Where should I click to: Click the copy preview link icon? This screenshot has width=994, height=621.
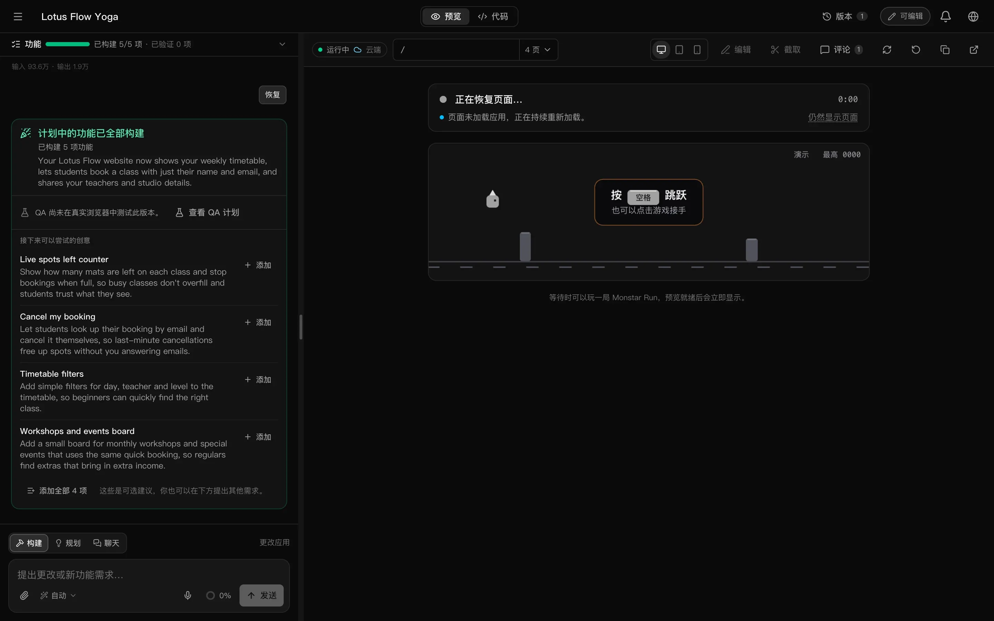tap(945, 50)
